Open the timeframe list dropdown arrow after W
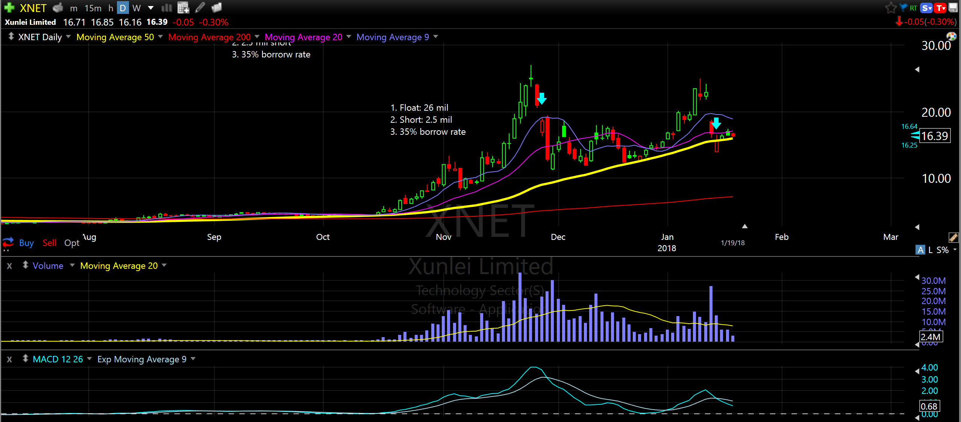The width and height of the screenshot is (961, 422). click(151, 8)
